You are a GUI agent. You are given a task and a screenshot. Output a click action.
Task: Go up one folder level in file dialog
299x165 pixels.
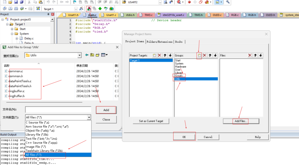92,55
